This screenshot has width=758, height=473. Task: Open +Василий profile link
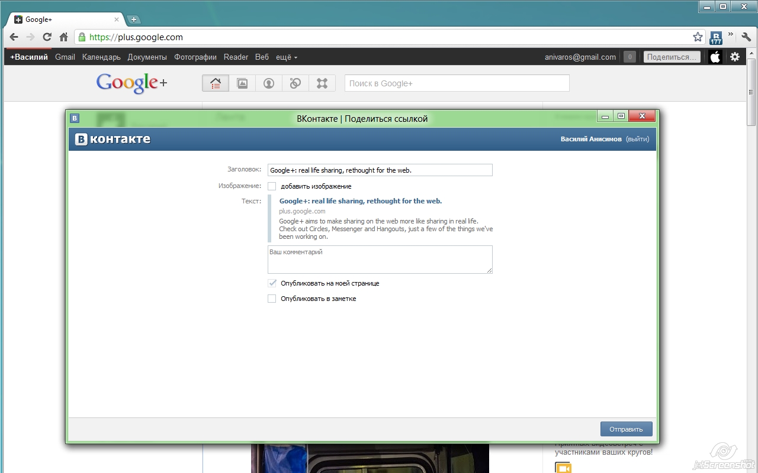(x=29, y=57)
